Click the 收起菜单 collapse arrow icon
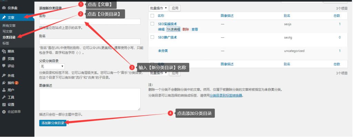The height and width of the screenshot is (137, 353). [4, 112]
